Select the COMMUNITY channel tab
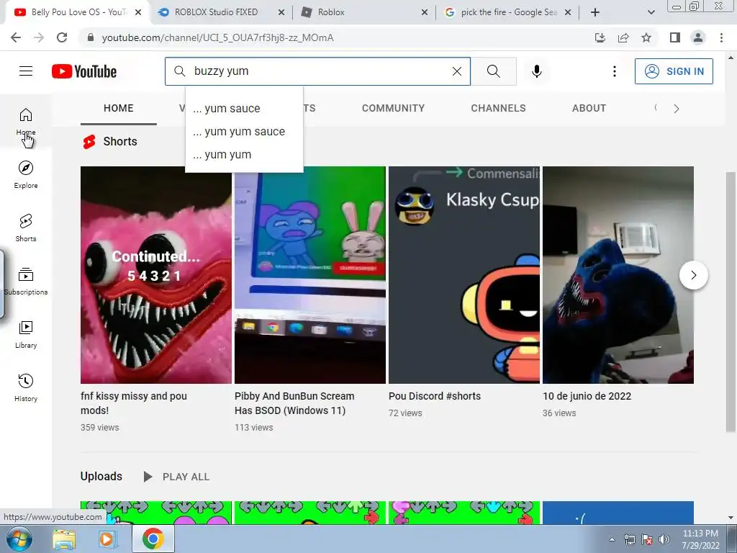737x553 pixels. tap(393, 108)
